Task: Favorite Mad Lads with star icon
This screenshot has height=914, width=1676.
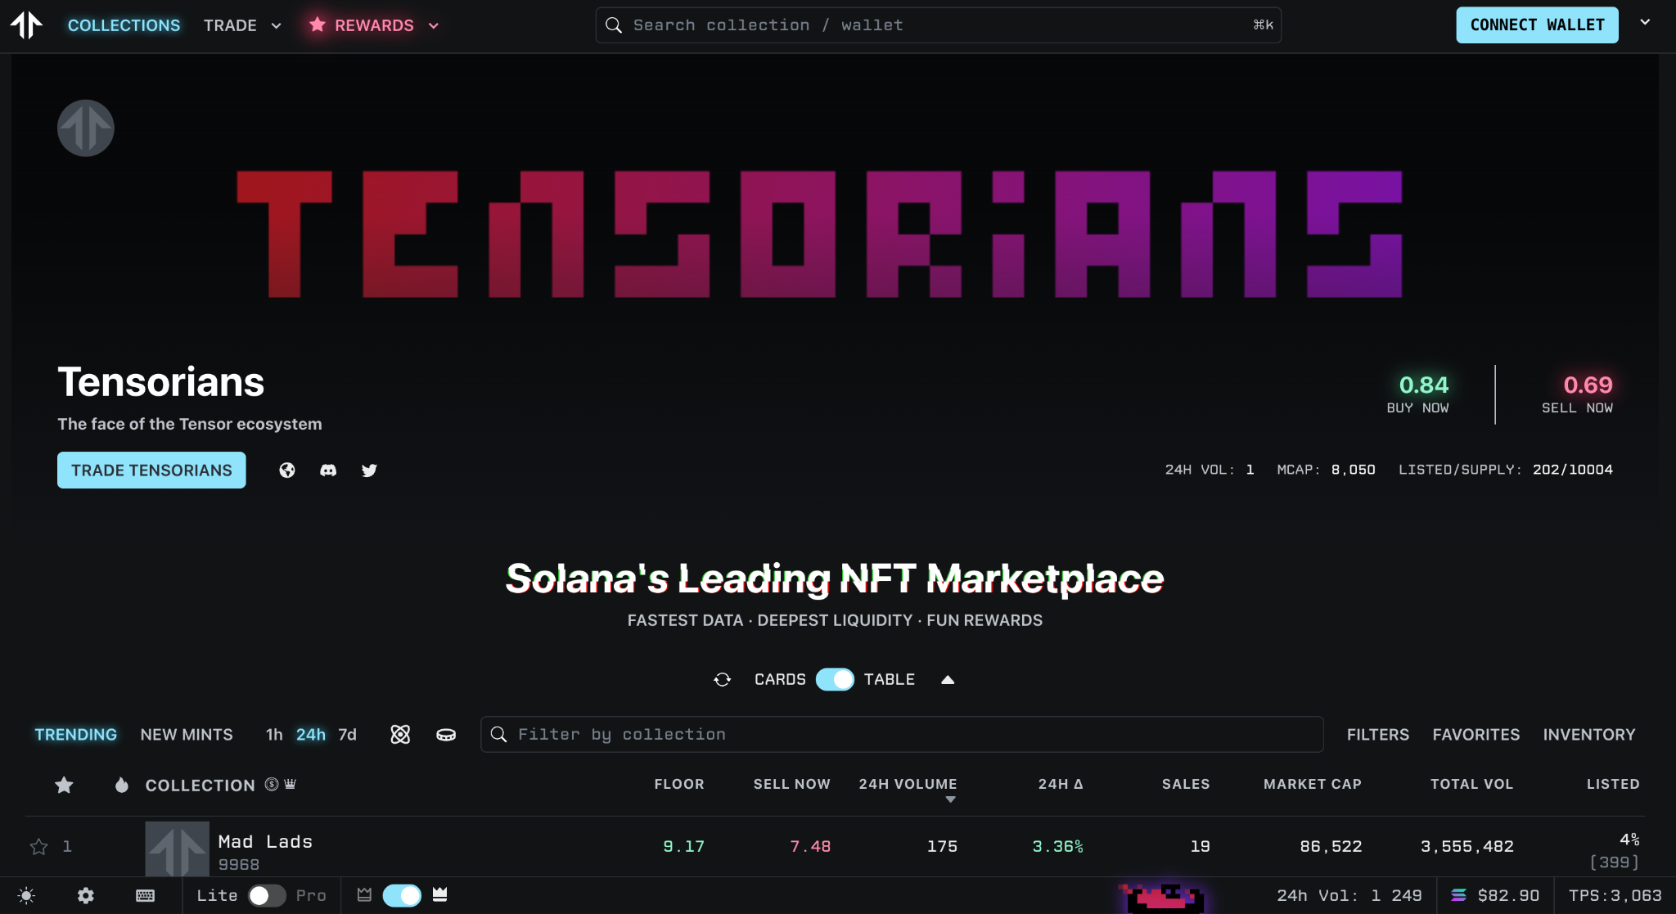Action: tap(38, 847)
